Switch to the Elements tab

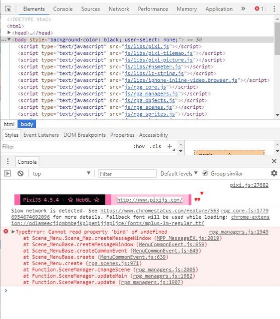click(x=34, y=9)
